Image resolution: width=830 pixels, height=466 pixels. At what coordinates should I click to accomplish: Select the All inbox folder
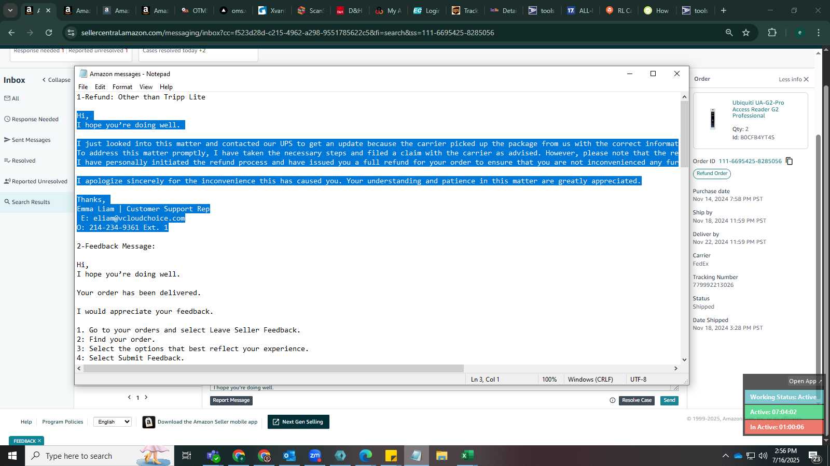(x=12, y=98)
